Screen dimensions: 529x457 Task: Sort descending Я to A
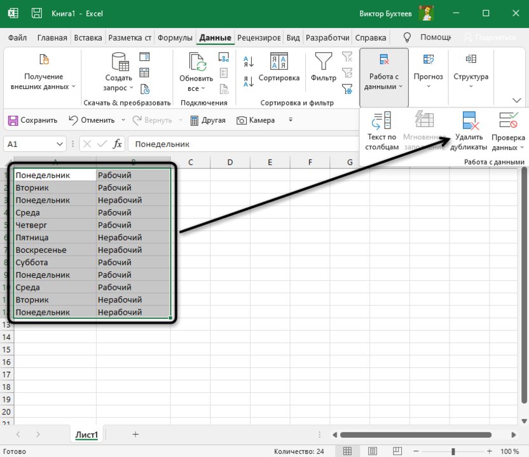249,81
